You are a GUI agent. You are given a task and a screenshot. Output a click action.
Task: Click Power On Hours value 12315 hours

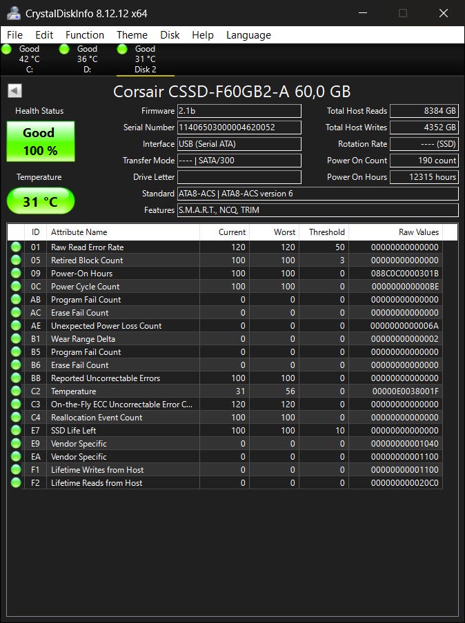[424, 177]
